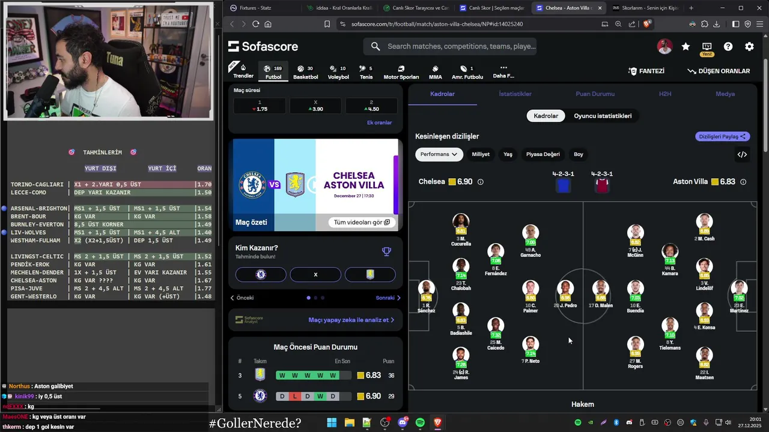Select the Tenis sport icon
Viewport: 769px width, 432px height.
tap(366, 72)
